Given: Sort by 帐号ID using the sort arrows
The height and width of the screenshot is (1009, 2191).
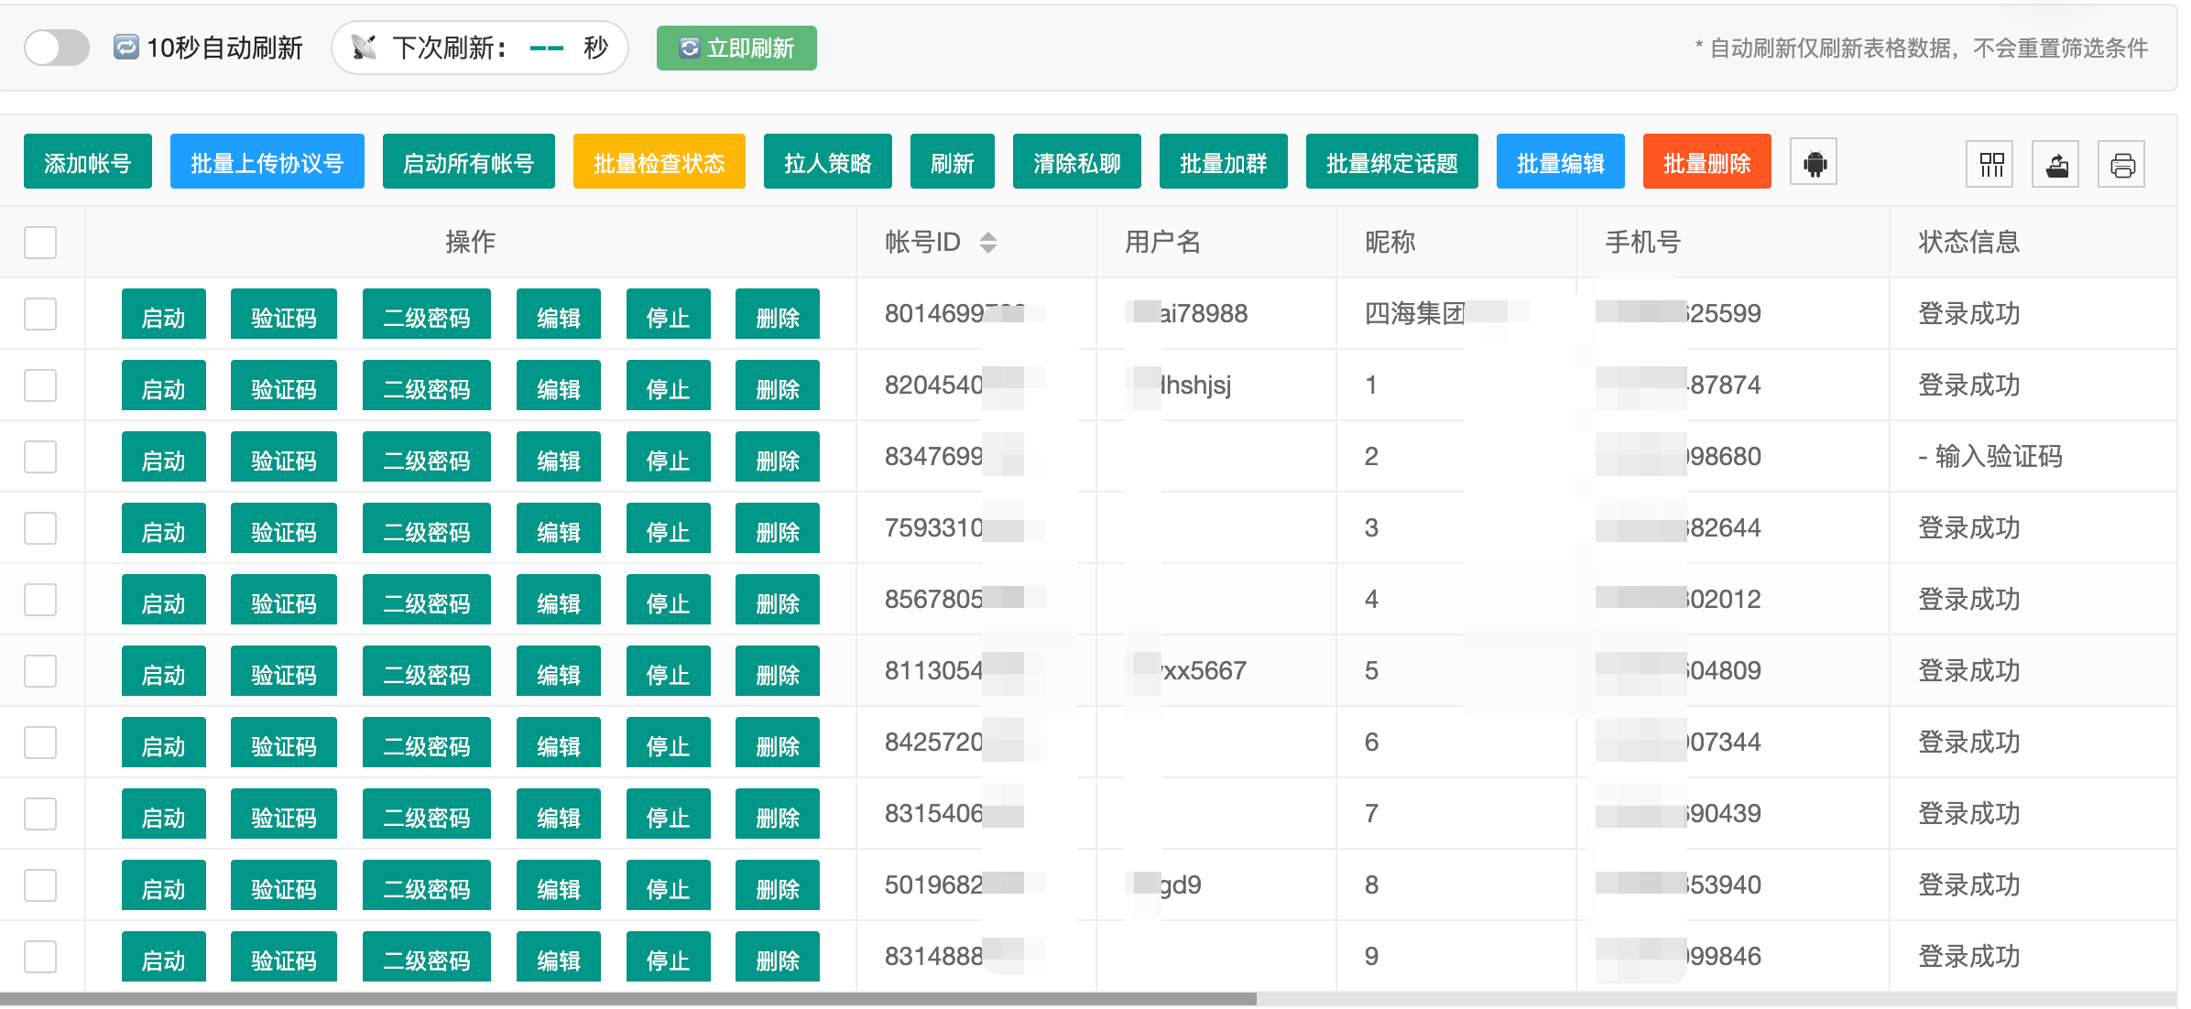Looking at the screenshot, I should coord(987,243).
